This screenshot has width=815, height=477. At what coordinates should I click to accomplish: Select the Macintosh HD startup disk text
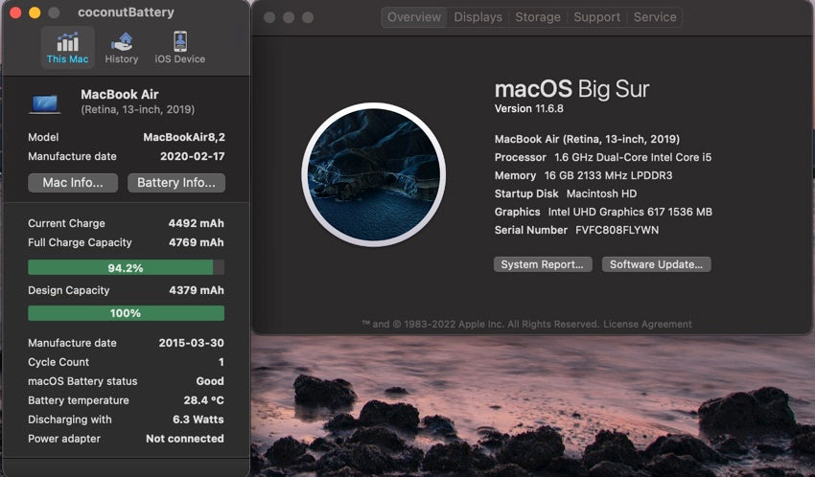tap(601, 193)
